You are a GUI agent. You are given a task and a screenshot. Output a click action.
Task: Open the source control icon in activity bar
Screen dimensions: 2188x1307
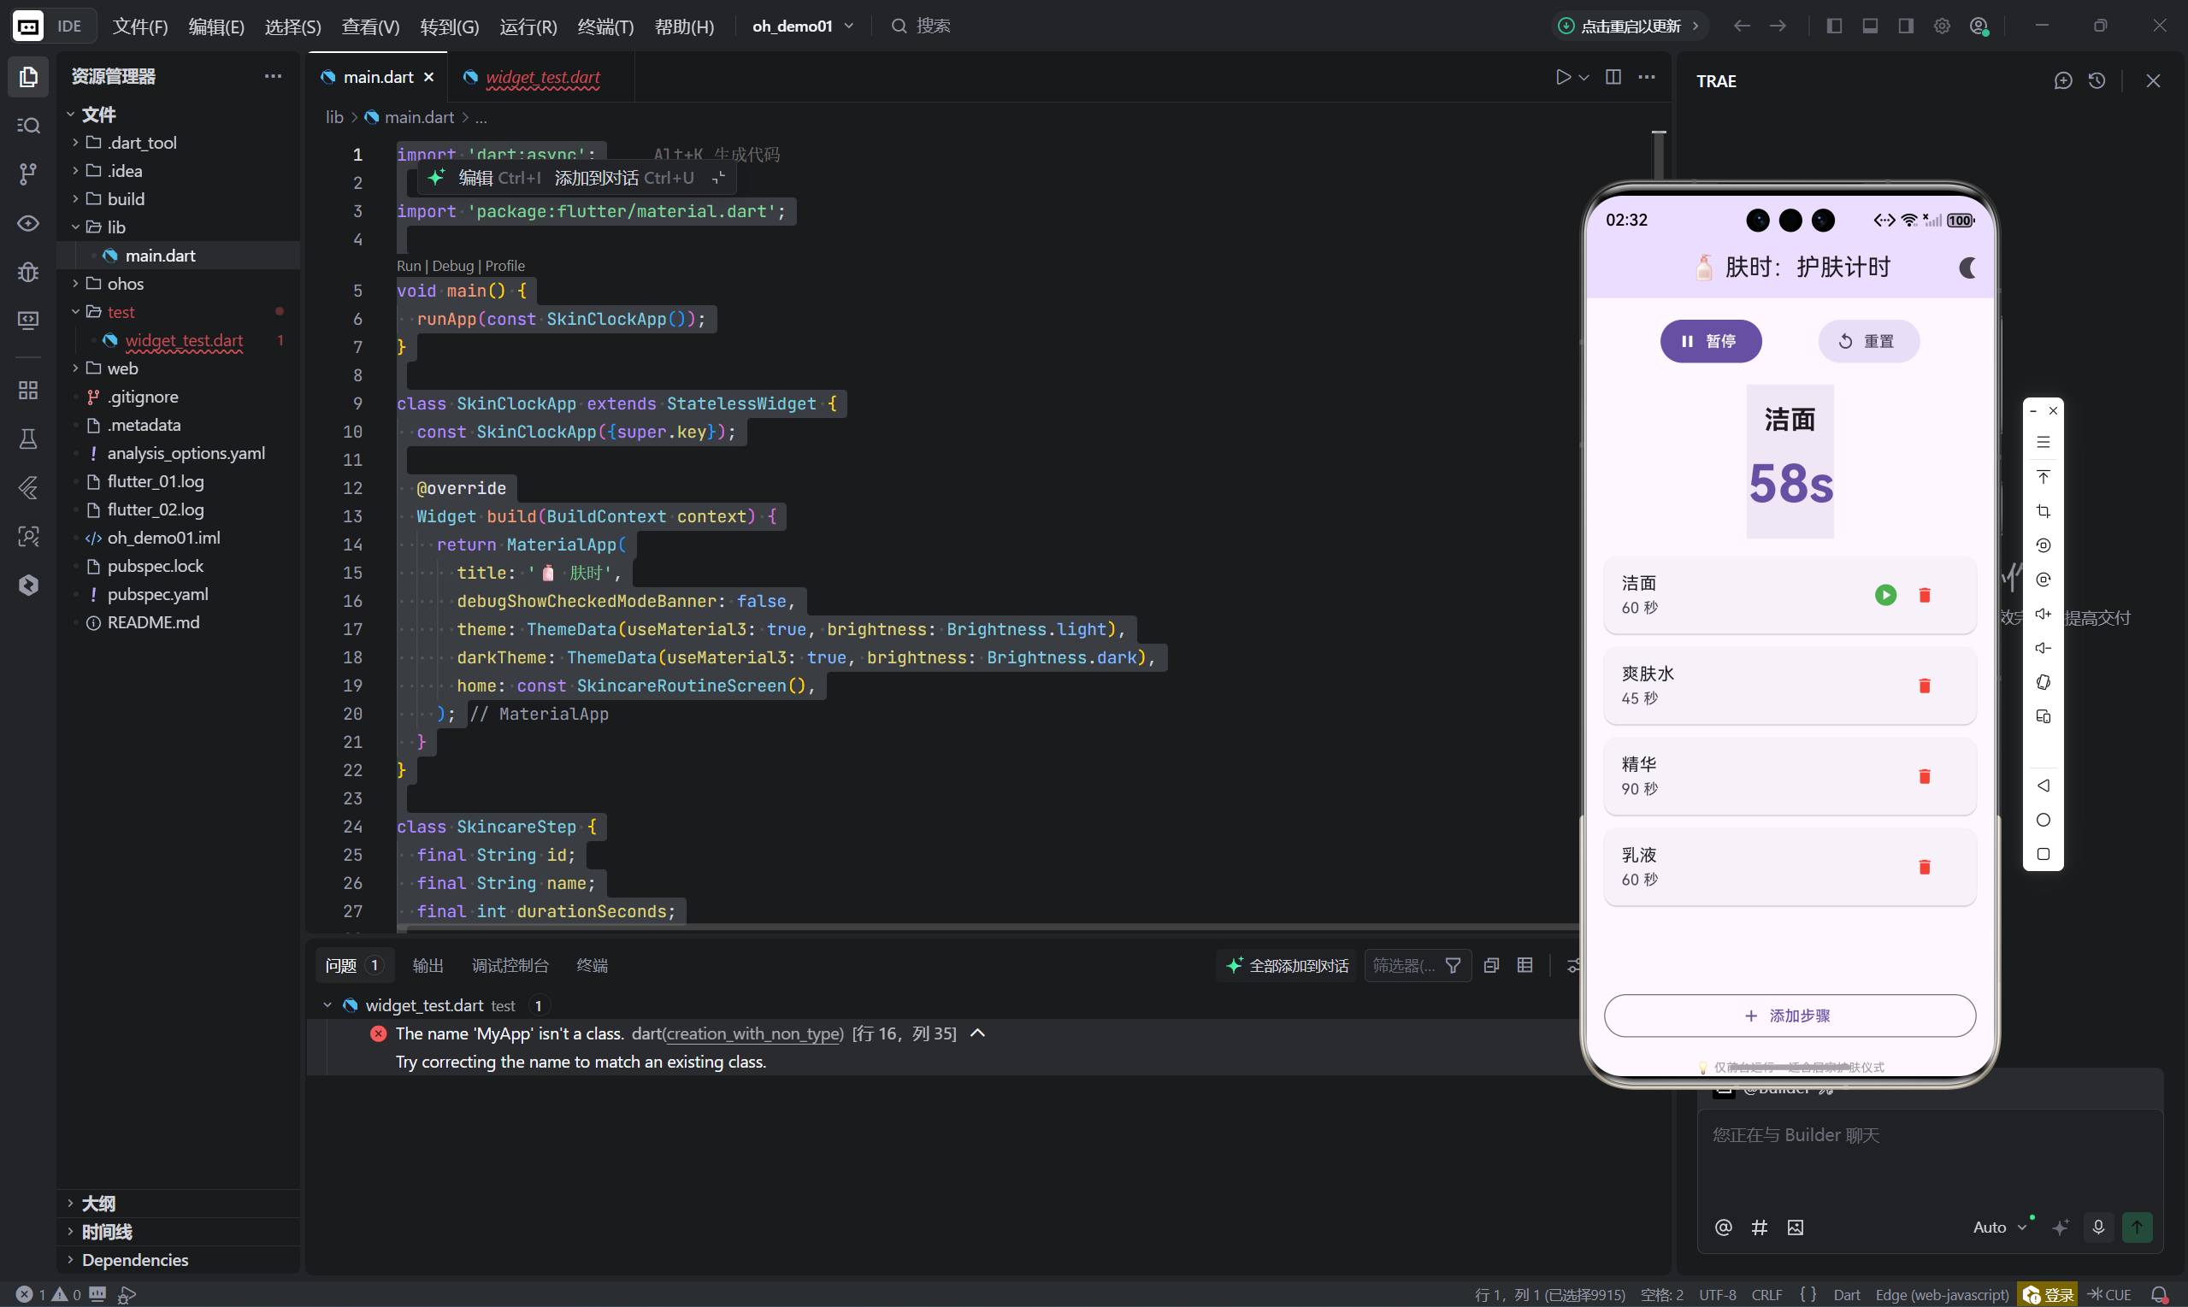tap(28, 174)
